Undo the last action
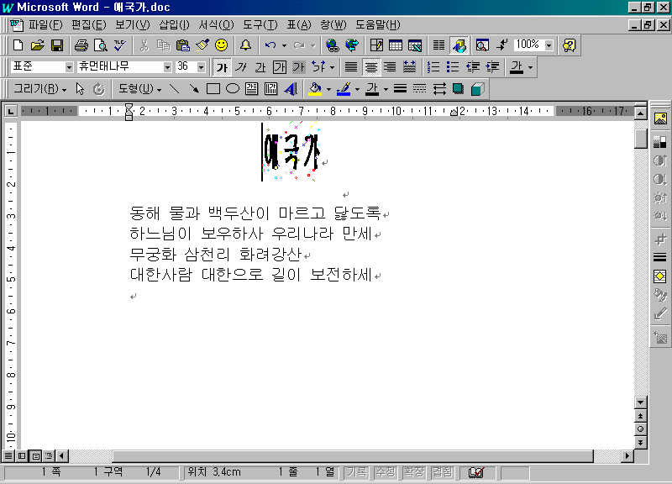 pos(270,45)
